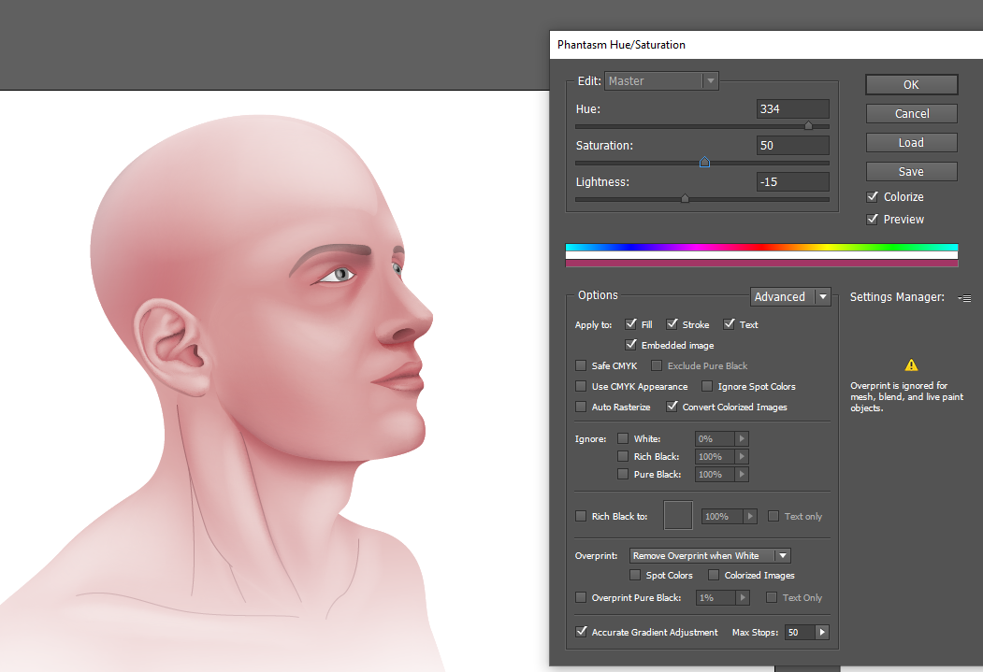This screenshot has height=672, width=983.
Task: Disable the Colorize checkbox
Action: click(x=873, y=197)
